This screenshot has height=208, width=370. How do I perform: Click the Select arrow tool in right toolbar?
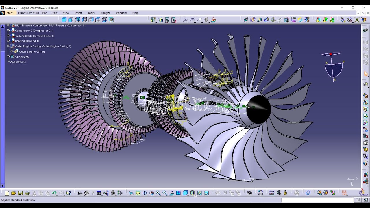(x=366, y=74)
